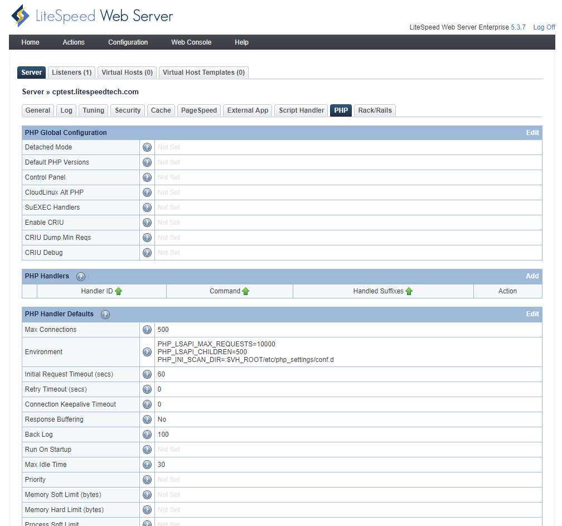
Task: Open help for the PHP Handlers section
Action: point(81,276)
